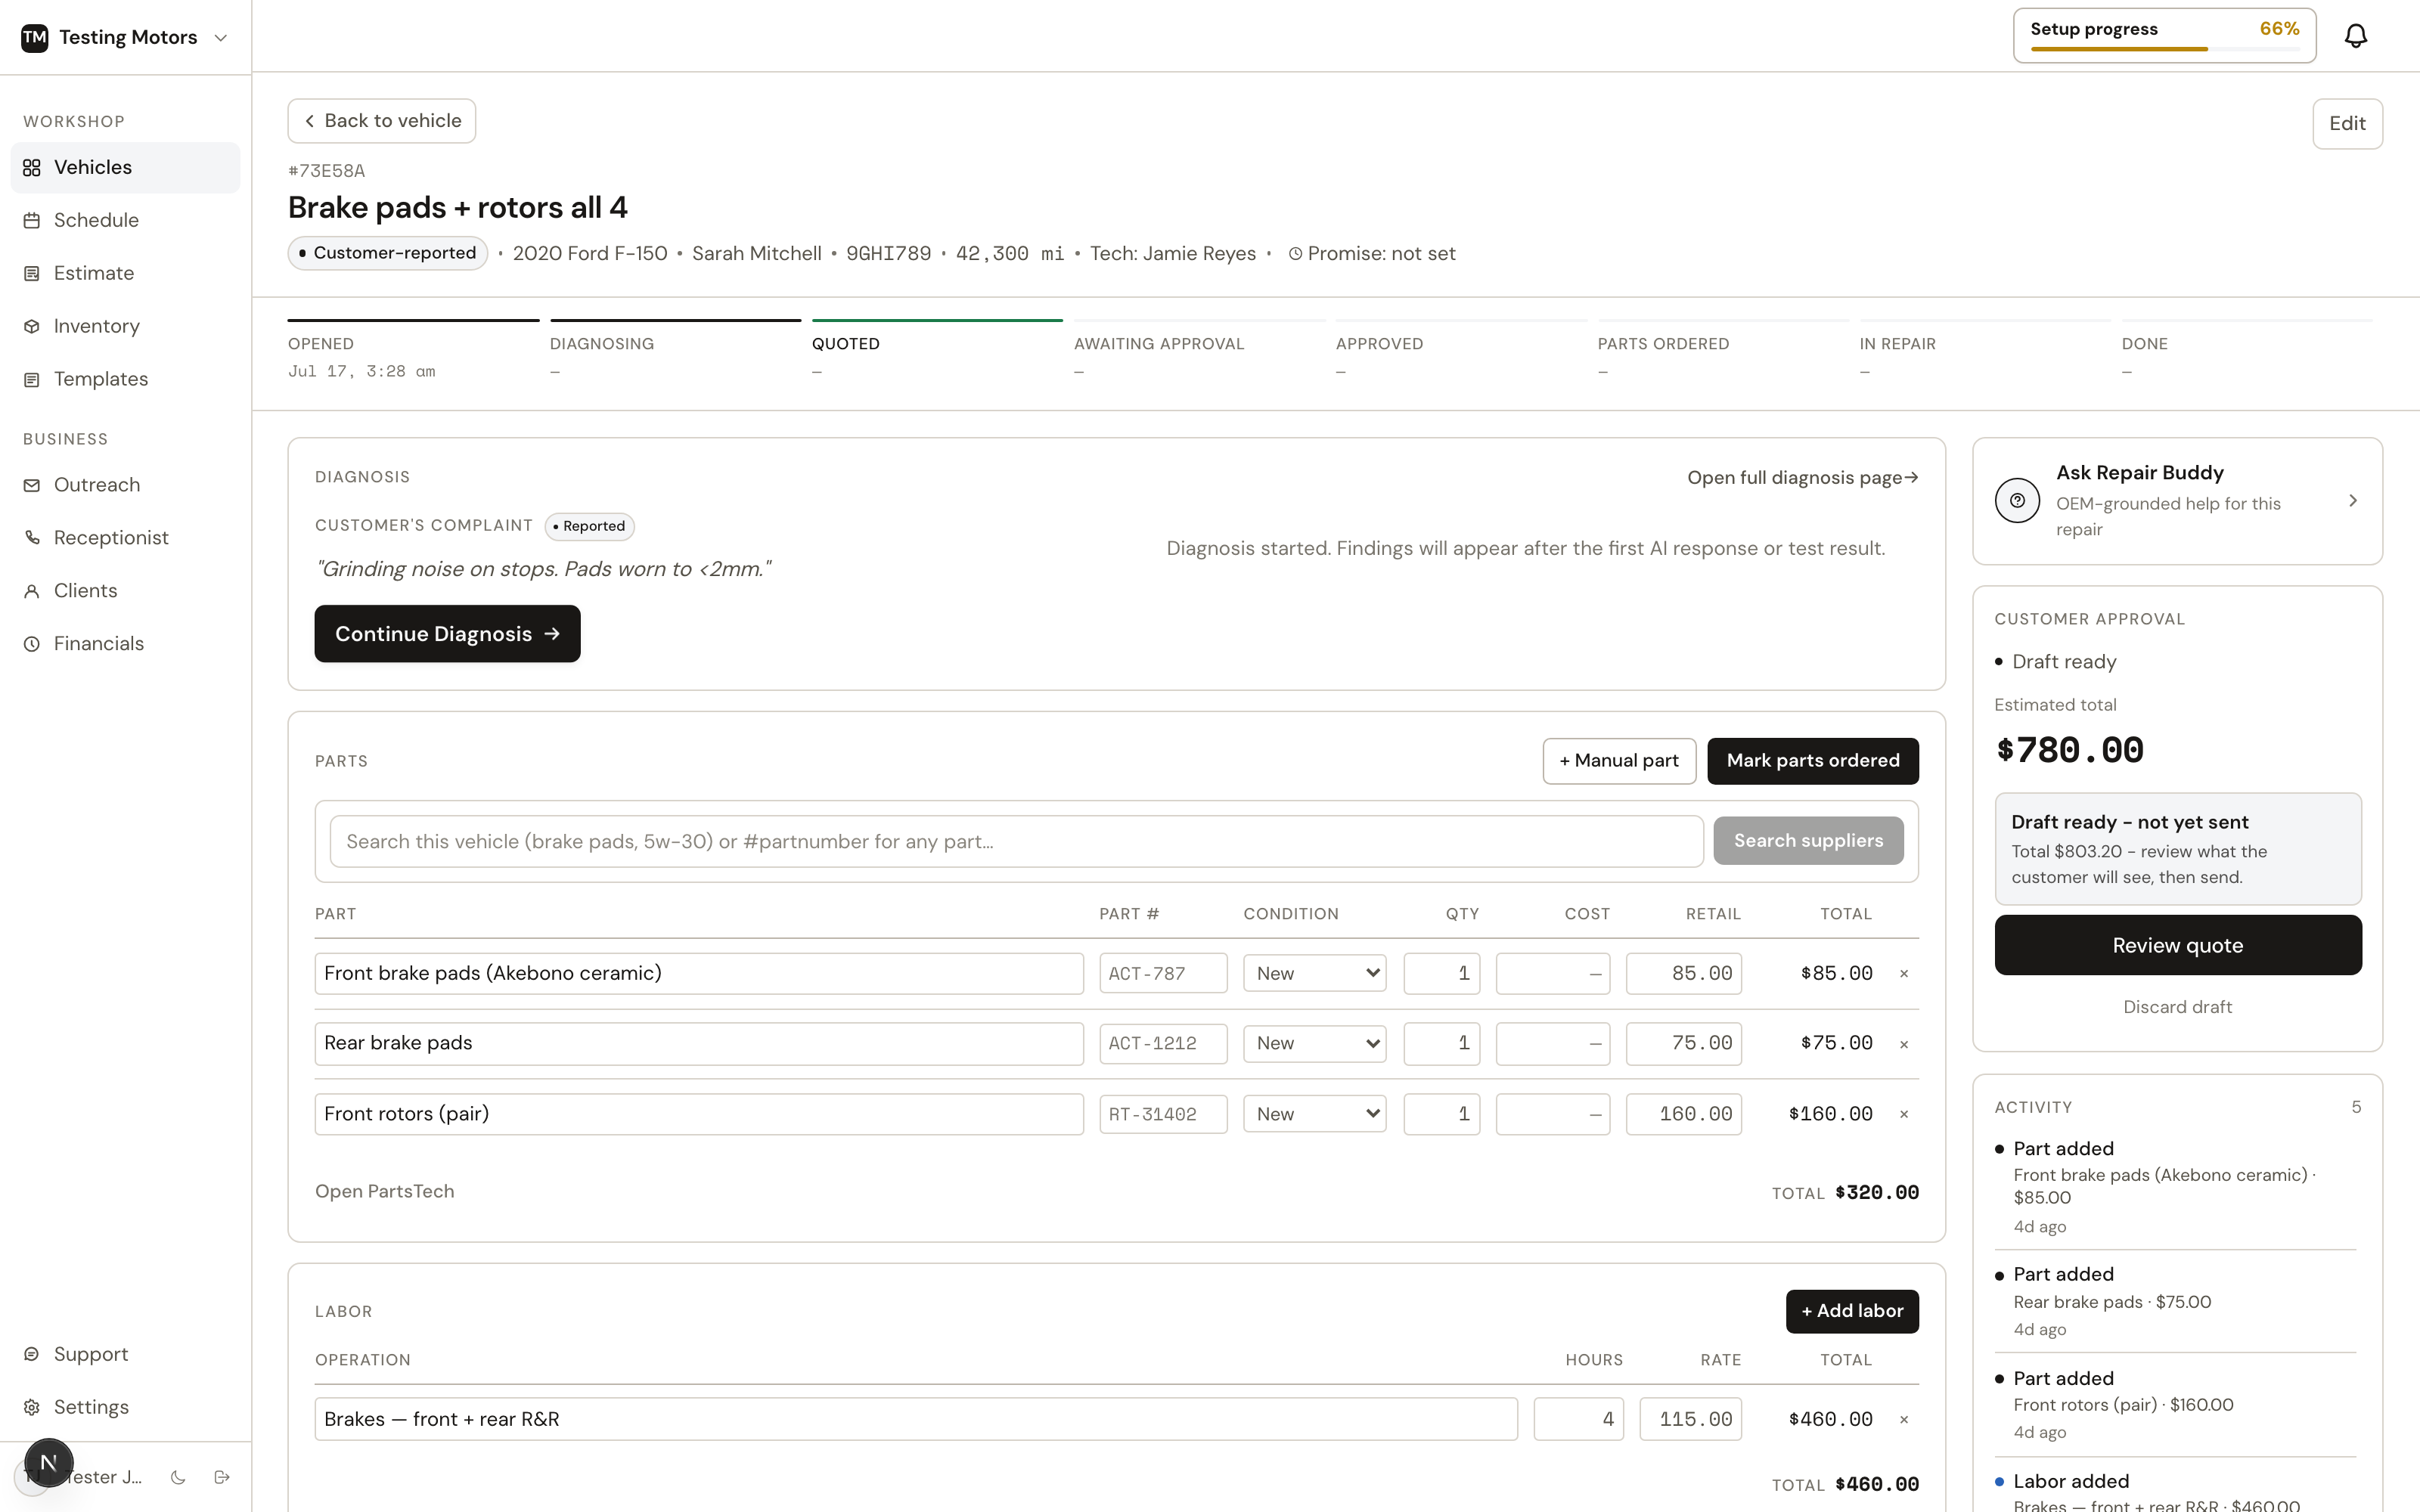Click quantity field for Front rotors

(x=1441, y=1114)
